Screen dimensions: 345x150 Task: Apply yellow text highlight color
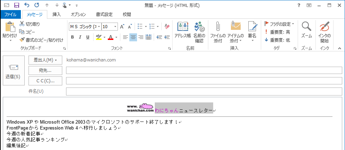99,37
